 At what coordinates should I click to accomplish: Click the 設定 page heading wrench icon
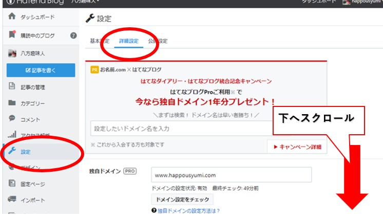click(x=90, y=18)
